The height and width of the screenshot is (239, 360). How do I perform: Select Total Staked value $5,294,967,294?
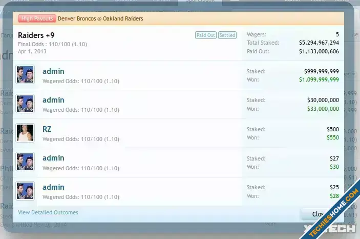click(319, 43)
